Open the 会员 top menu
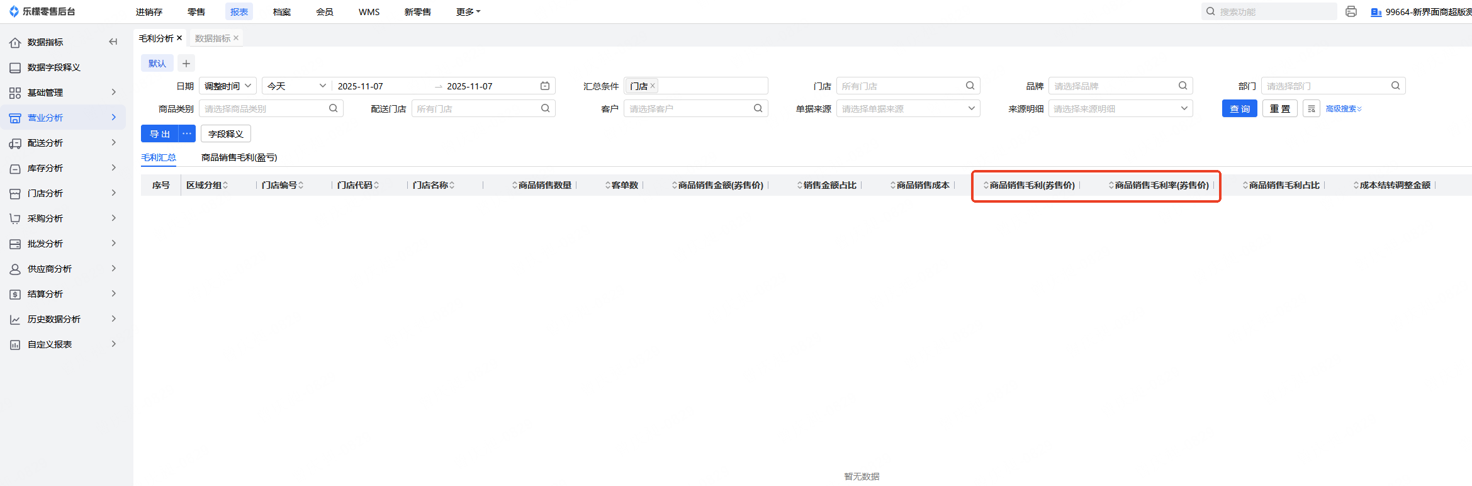The width and height of the screenshot is (1472, 486). click(x=325, y=11)
